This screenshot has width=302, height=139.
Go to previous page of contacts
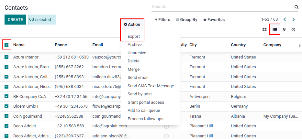[285, 19]
